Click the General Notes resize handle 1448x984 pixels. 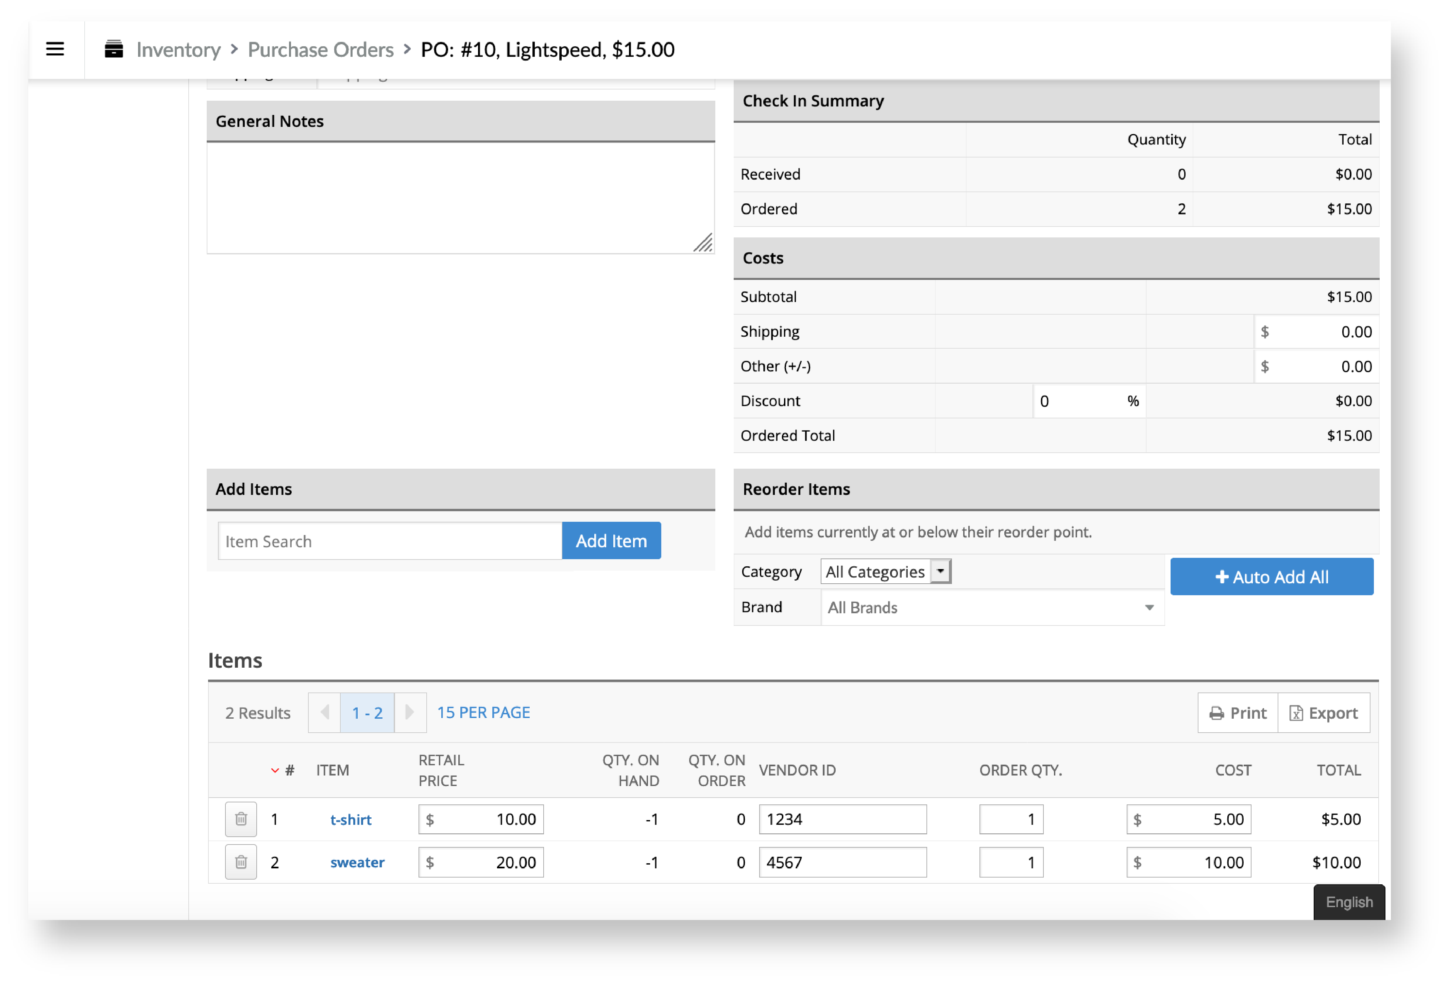[703, 243]
